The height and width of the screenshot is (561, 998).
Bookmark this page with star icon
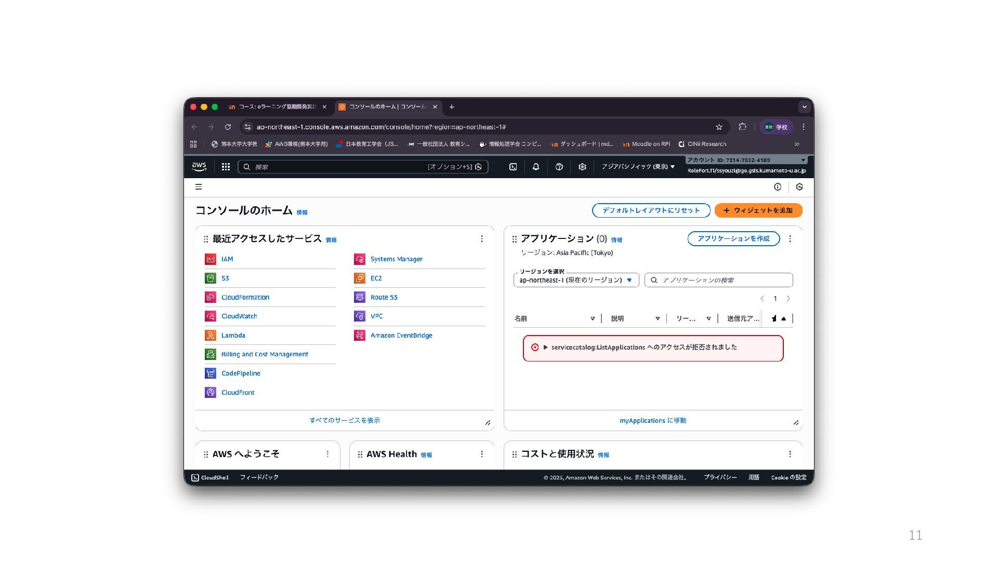[x=719, y=127]
